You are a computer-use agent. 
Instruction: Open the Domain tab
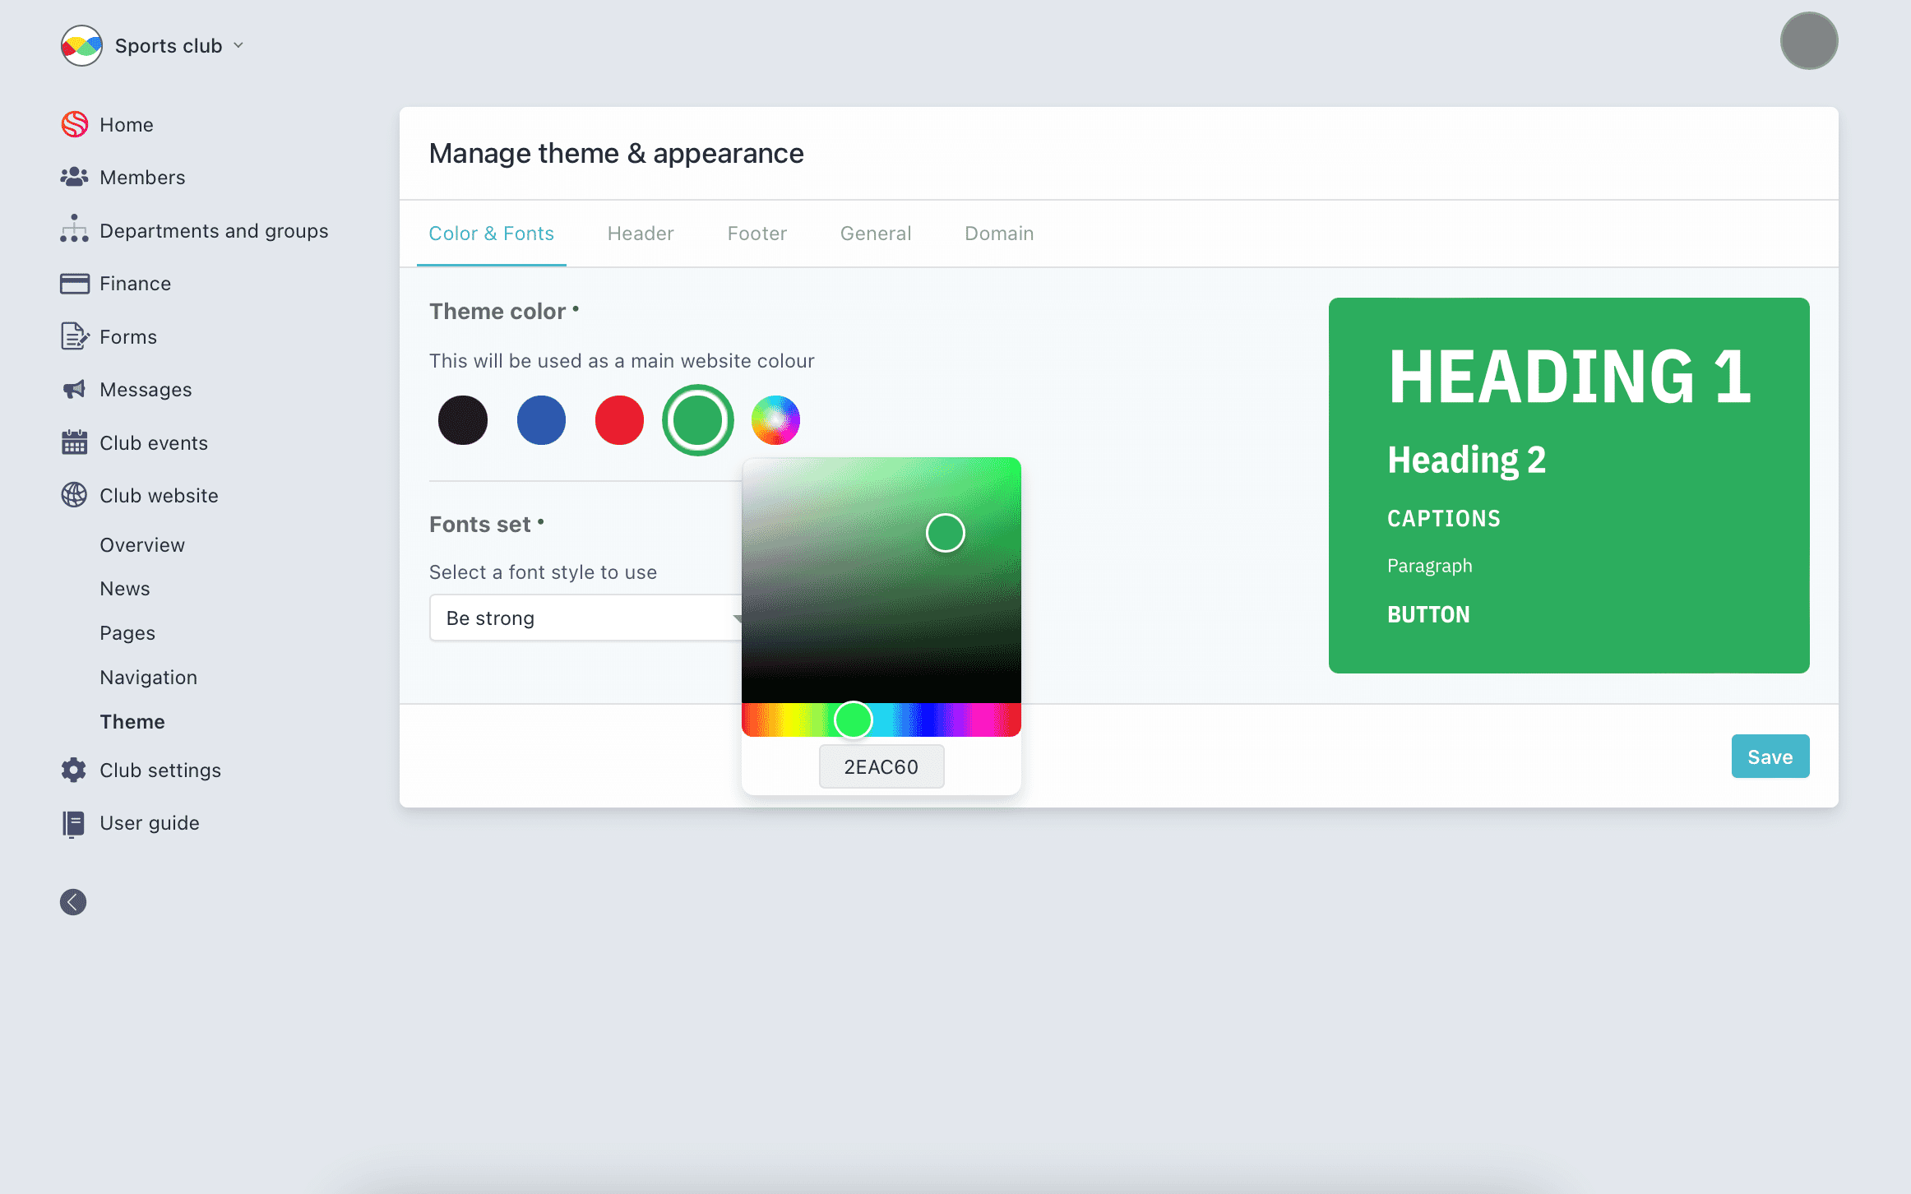click(999, 234)
